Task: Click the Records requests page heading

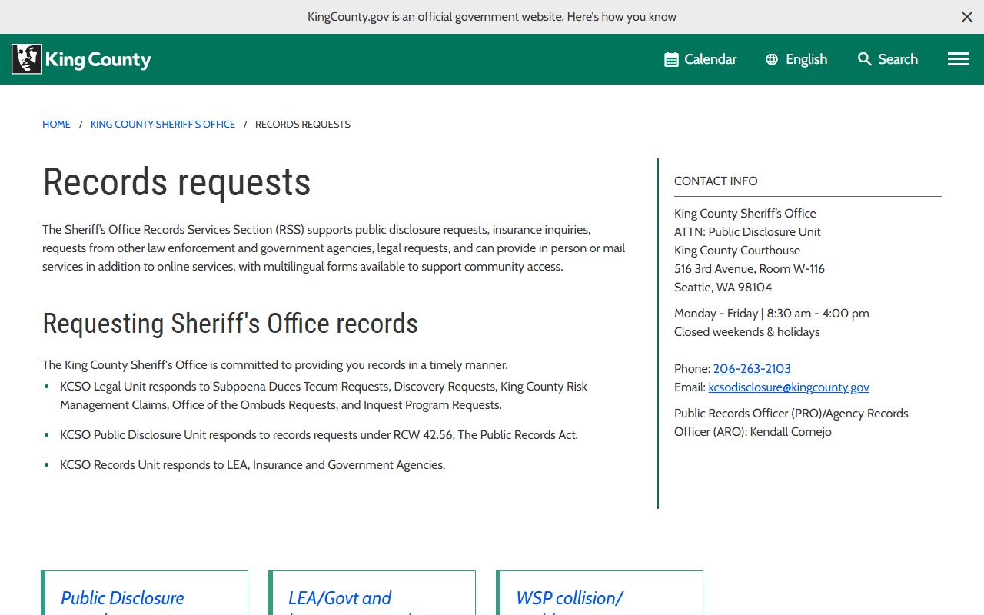Action: click(177, 182)
